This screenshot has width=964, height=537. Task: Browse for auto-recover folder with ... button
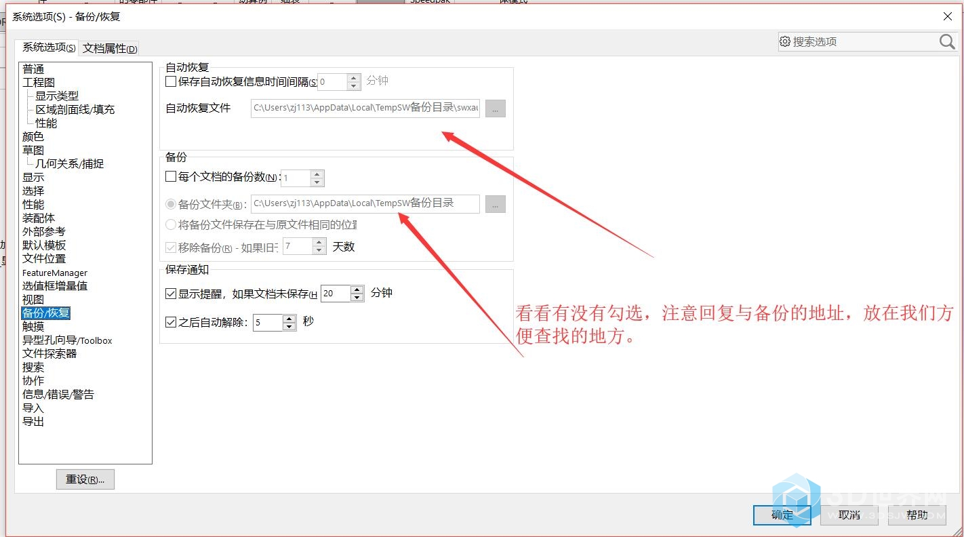coord(496,108)
